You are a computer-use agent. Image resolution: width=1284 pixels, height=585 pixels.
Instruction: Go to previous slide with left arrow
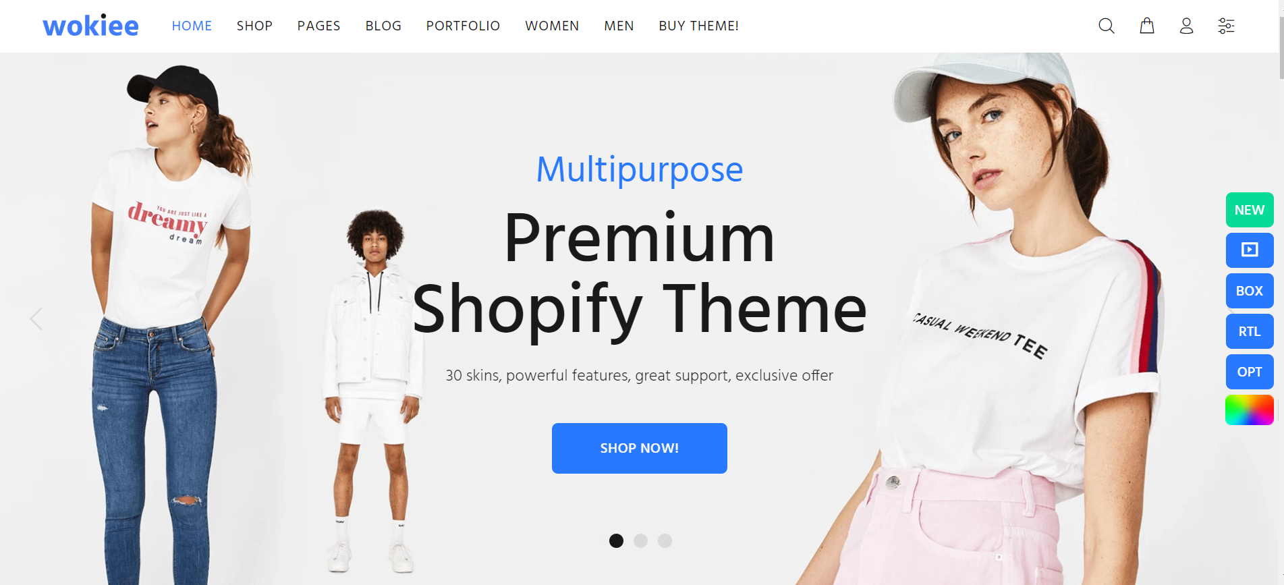pos(36,318)
